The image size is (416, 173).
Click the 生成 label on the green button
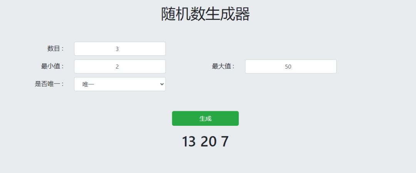[205, 119]
